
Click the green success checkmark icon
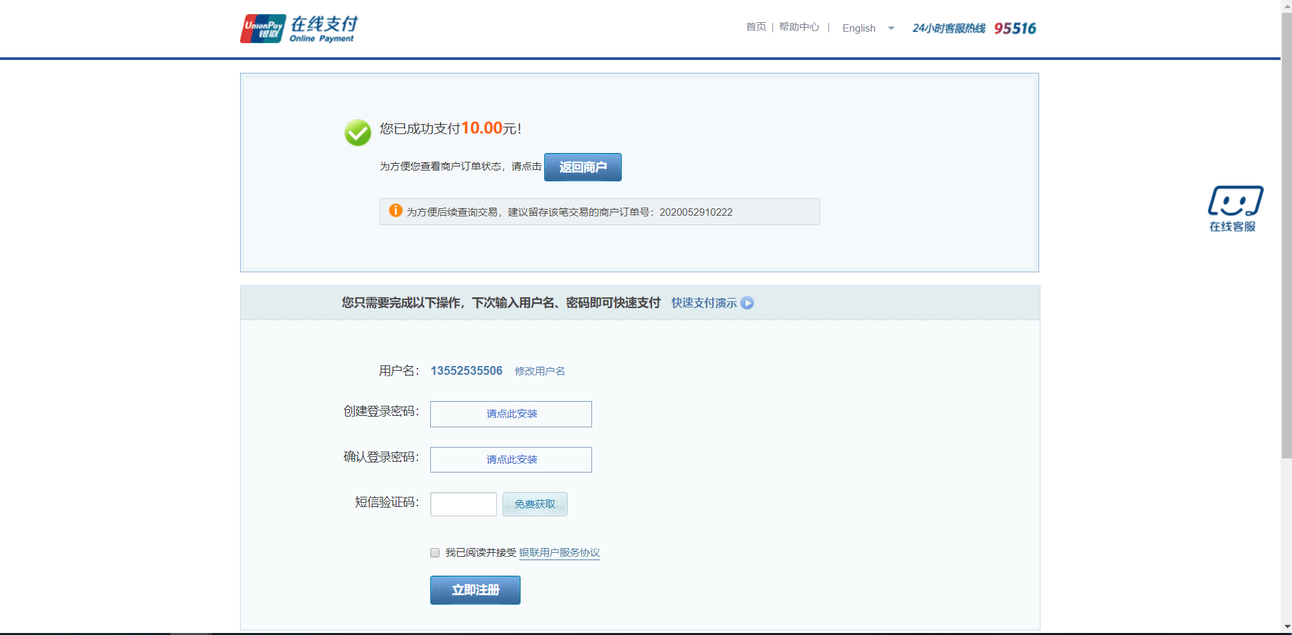click(x=357, y=133)
